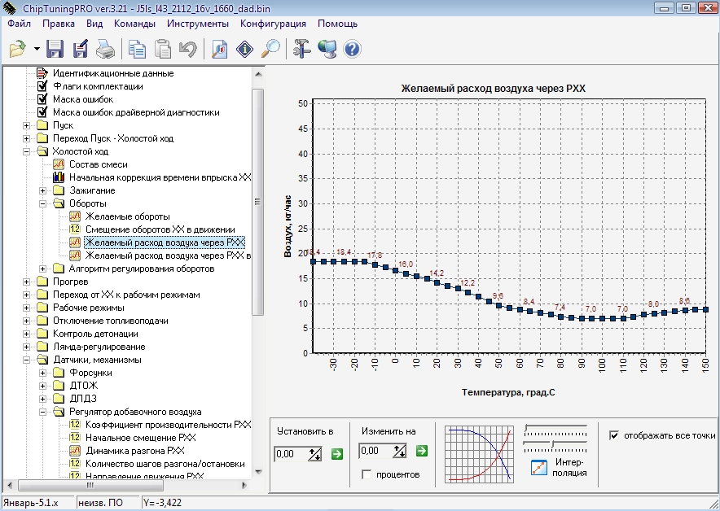Enable the 'процентов' checkbox
This screenshot has width=720, height=511.
point(367,474)
